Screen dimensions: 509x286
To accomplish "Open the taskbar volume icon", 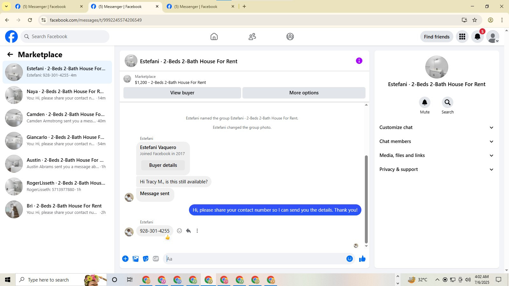I will 468,280.
